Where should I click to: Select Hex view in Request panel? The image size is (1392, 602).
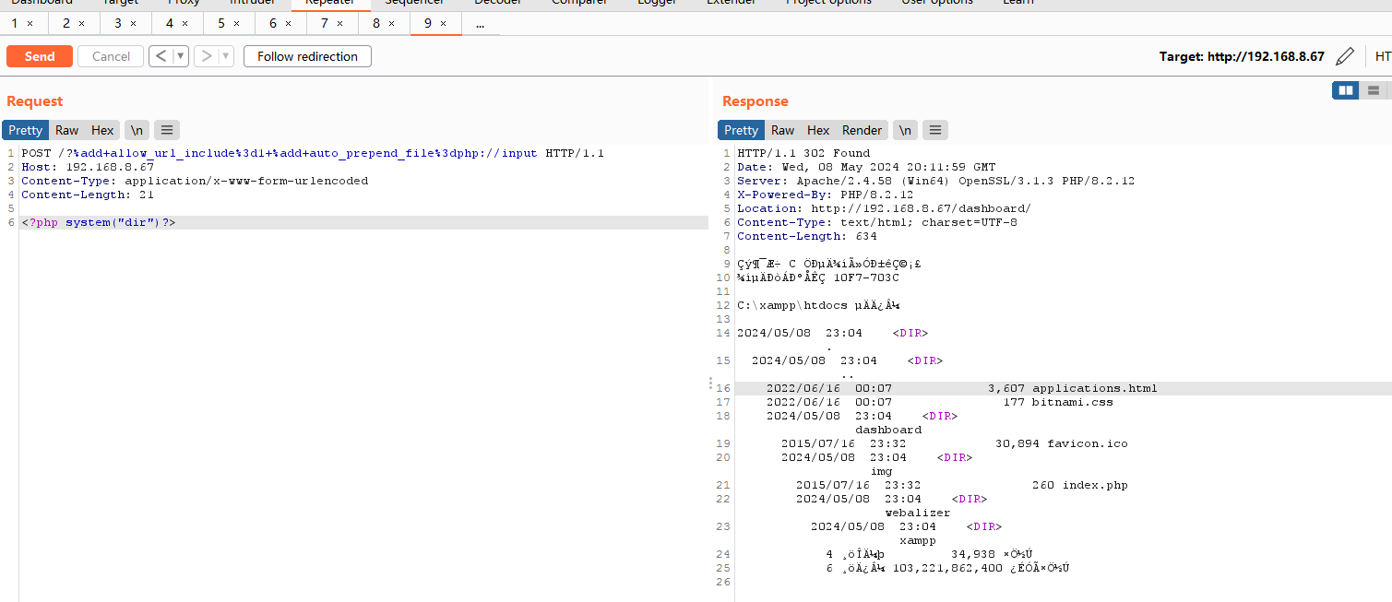click(102, 130)
